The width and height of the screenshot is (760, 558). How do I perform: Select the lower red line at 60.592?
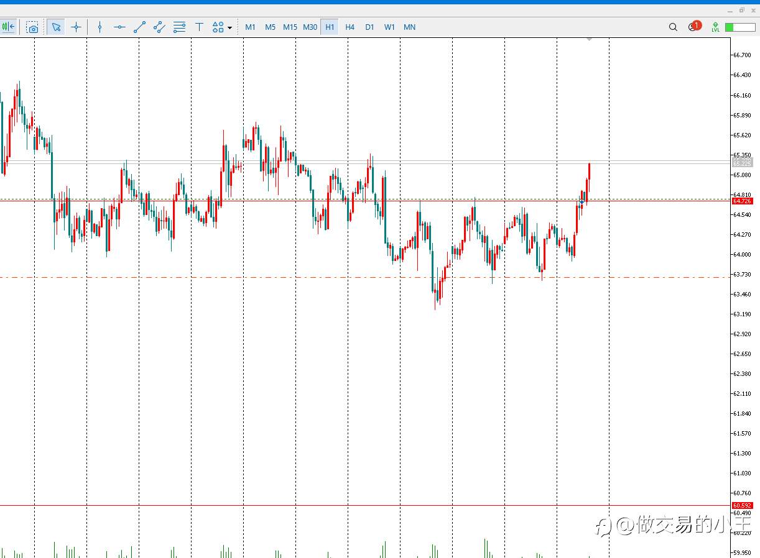tap(366, 506)
